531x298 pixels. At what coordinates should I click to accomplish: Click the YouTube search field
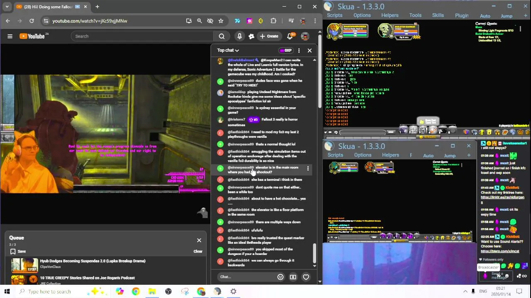(142, 36)
